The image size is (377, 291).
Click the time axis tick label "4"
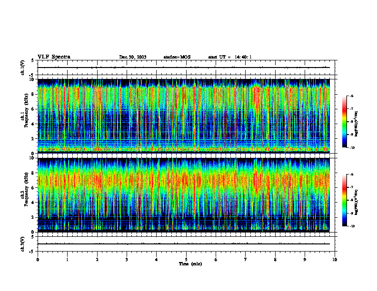point(157,260)
